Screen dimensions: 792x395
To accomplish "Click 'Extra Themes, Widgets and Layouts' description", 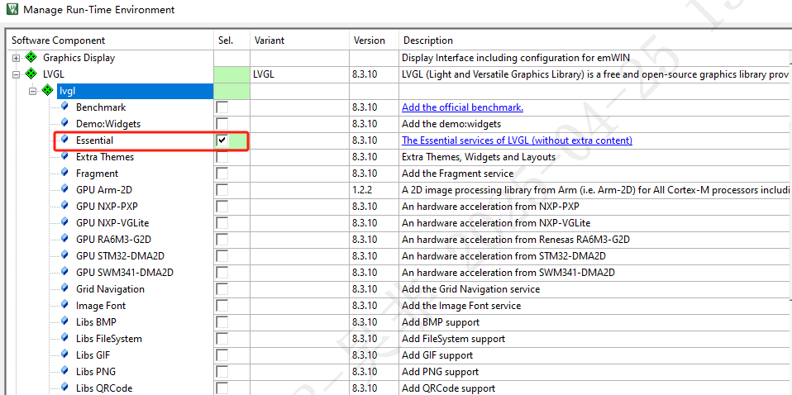I will pyautogui.click(x=479, y=157).
